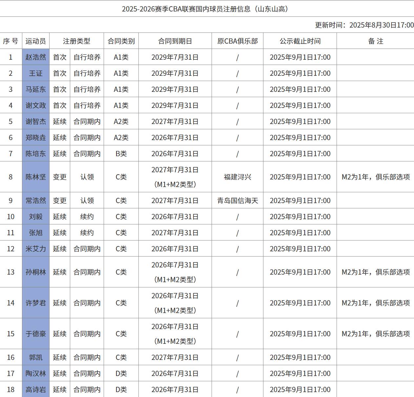
Task: Click 福建浔兴 club name for 陈林坚
Action: (237, 177)
